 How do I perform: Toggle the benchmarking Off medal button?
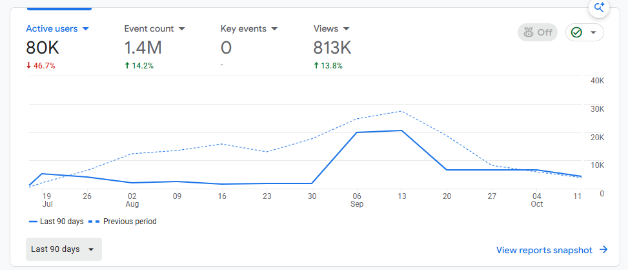point(538,32)
